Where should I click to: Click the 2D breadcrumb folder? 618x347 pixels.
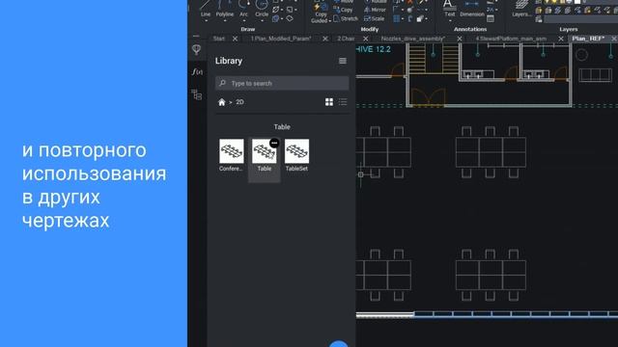pyautogui.click(x=239, y=102)
